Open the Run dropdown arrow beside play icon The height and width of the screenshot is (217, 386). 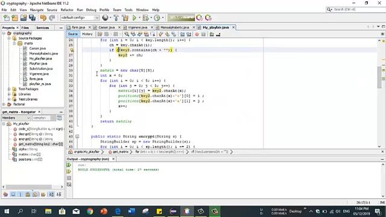(139, 17)
